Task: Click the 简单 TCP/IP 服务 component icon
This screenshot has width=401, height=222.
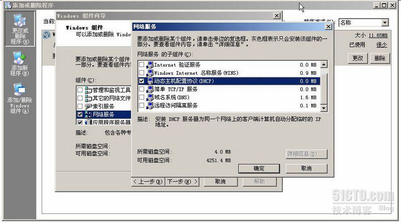Action: click(x=149, y=89)
